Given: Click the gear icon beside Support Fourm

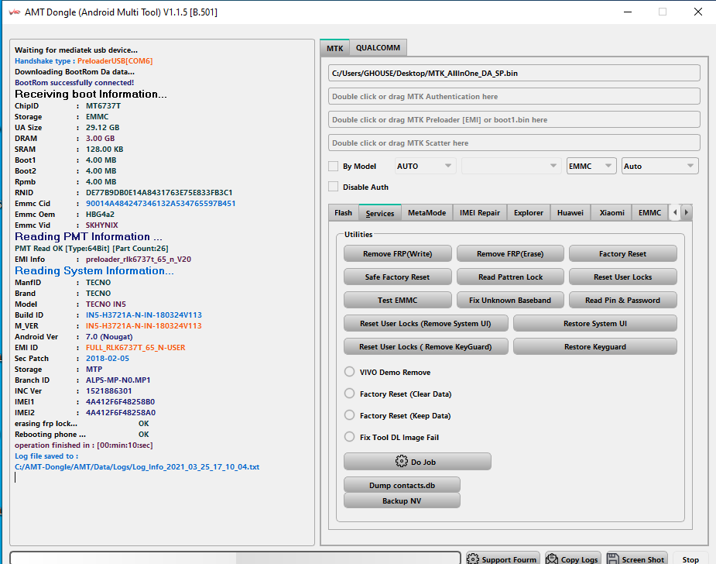Looking at the screenshot, I should (473, 559).
